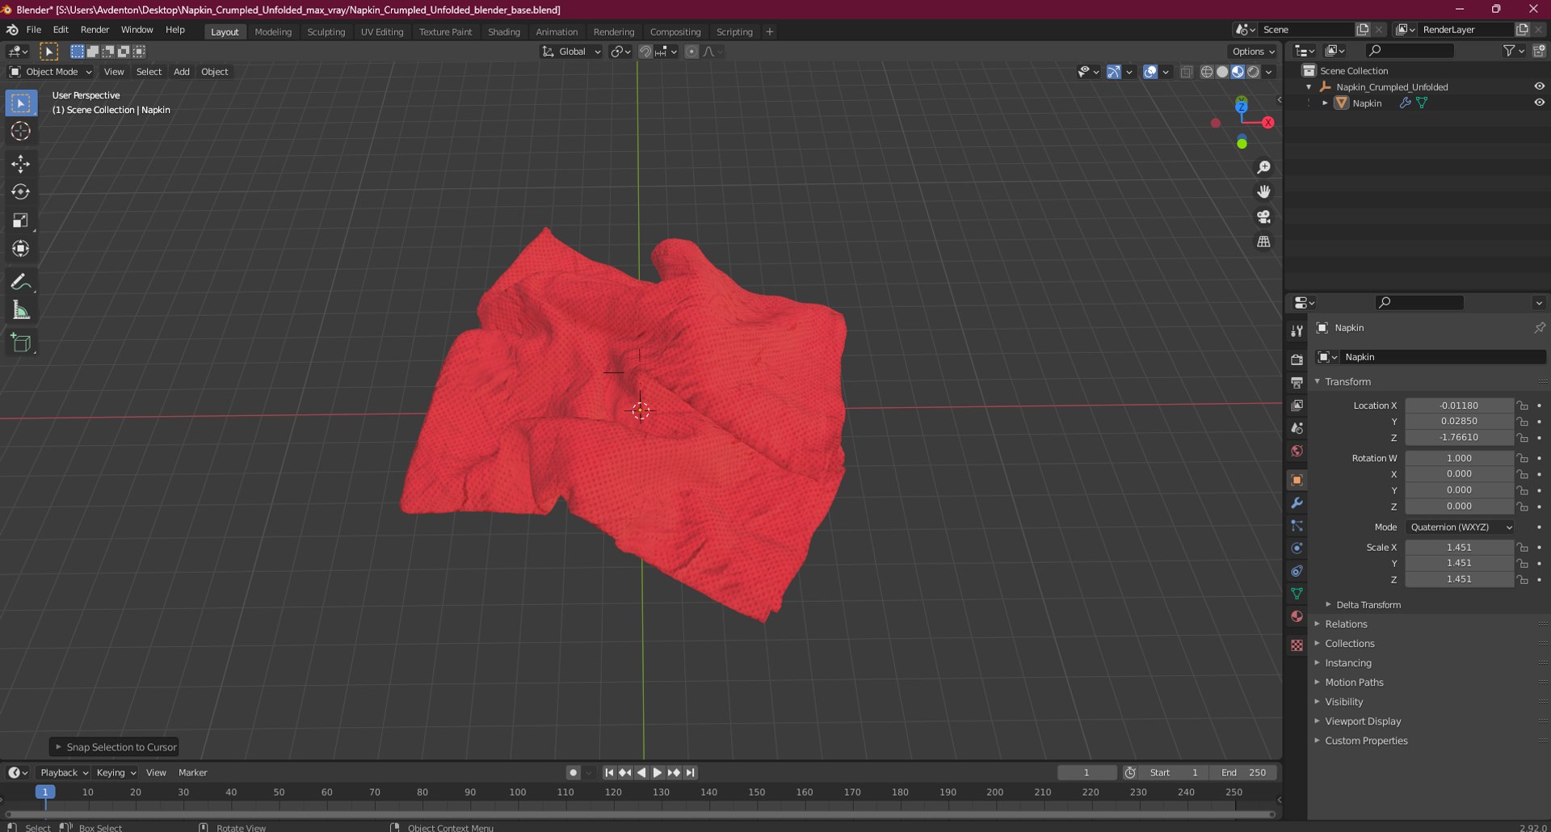Click the Zoom viewport gizmo icon
This screenshot has height=832, width=1551.
click(x=1263, y=167)
